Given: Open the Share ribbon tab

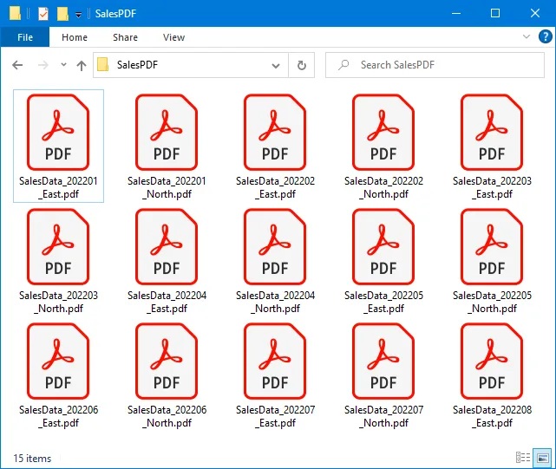Looking at the screenshot, I should pyautogui.click(x=125, y=37).
